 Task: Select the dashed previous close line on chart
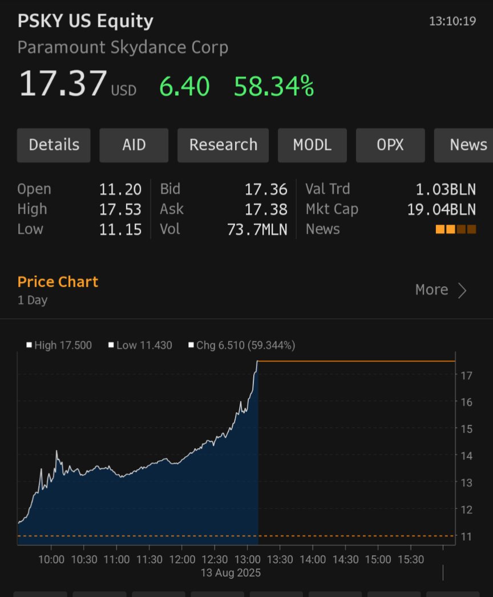(236, 535)
